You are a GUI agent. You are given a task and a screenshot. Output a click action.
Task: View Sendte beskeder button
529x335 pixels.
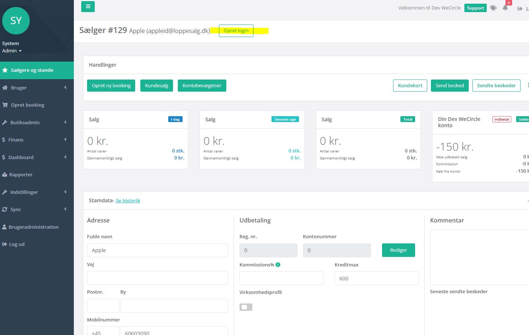[496, 85]
